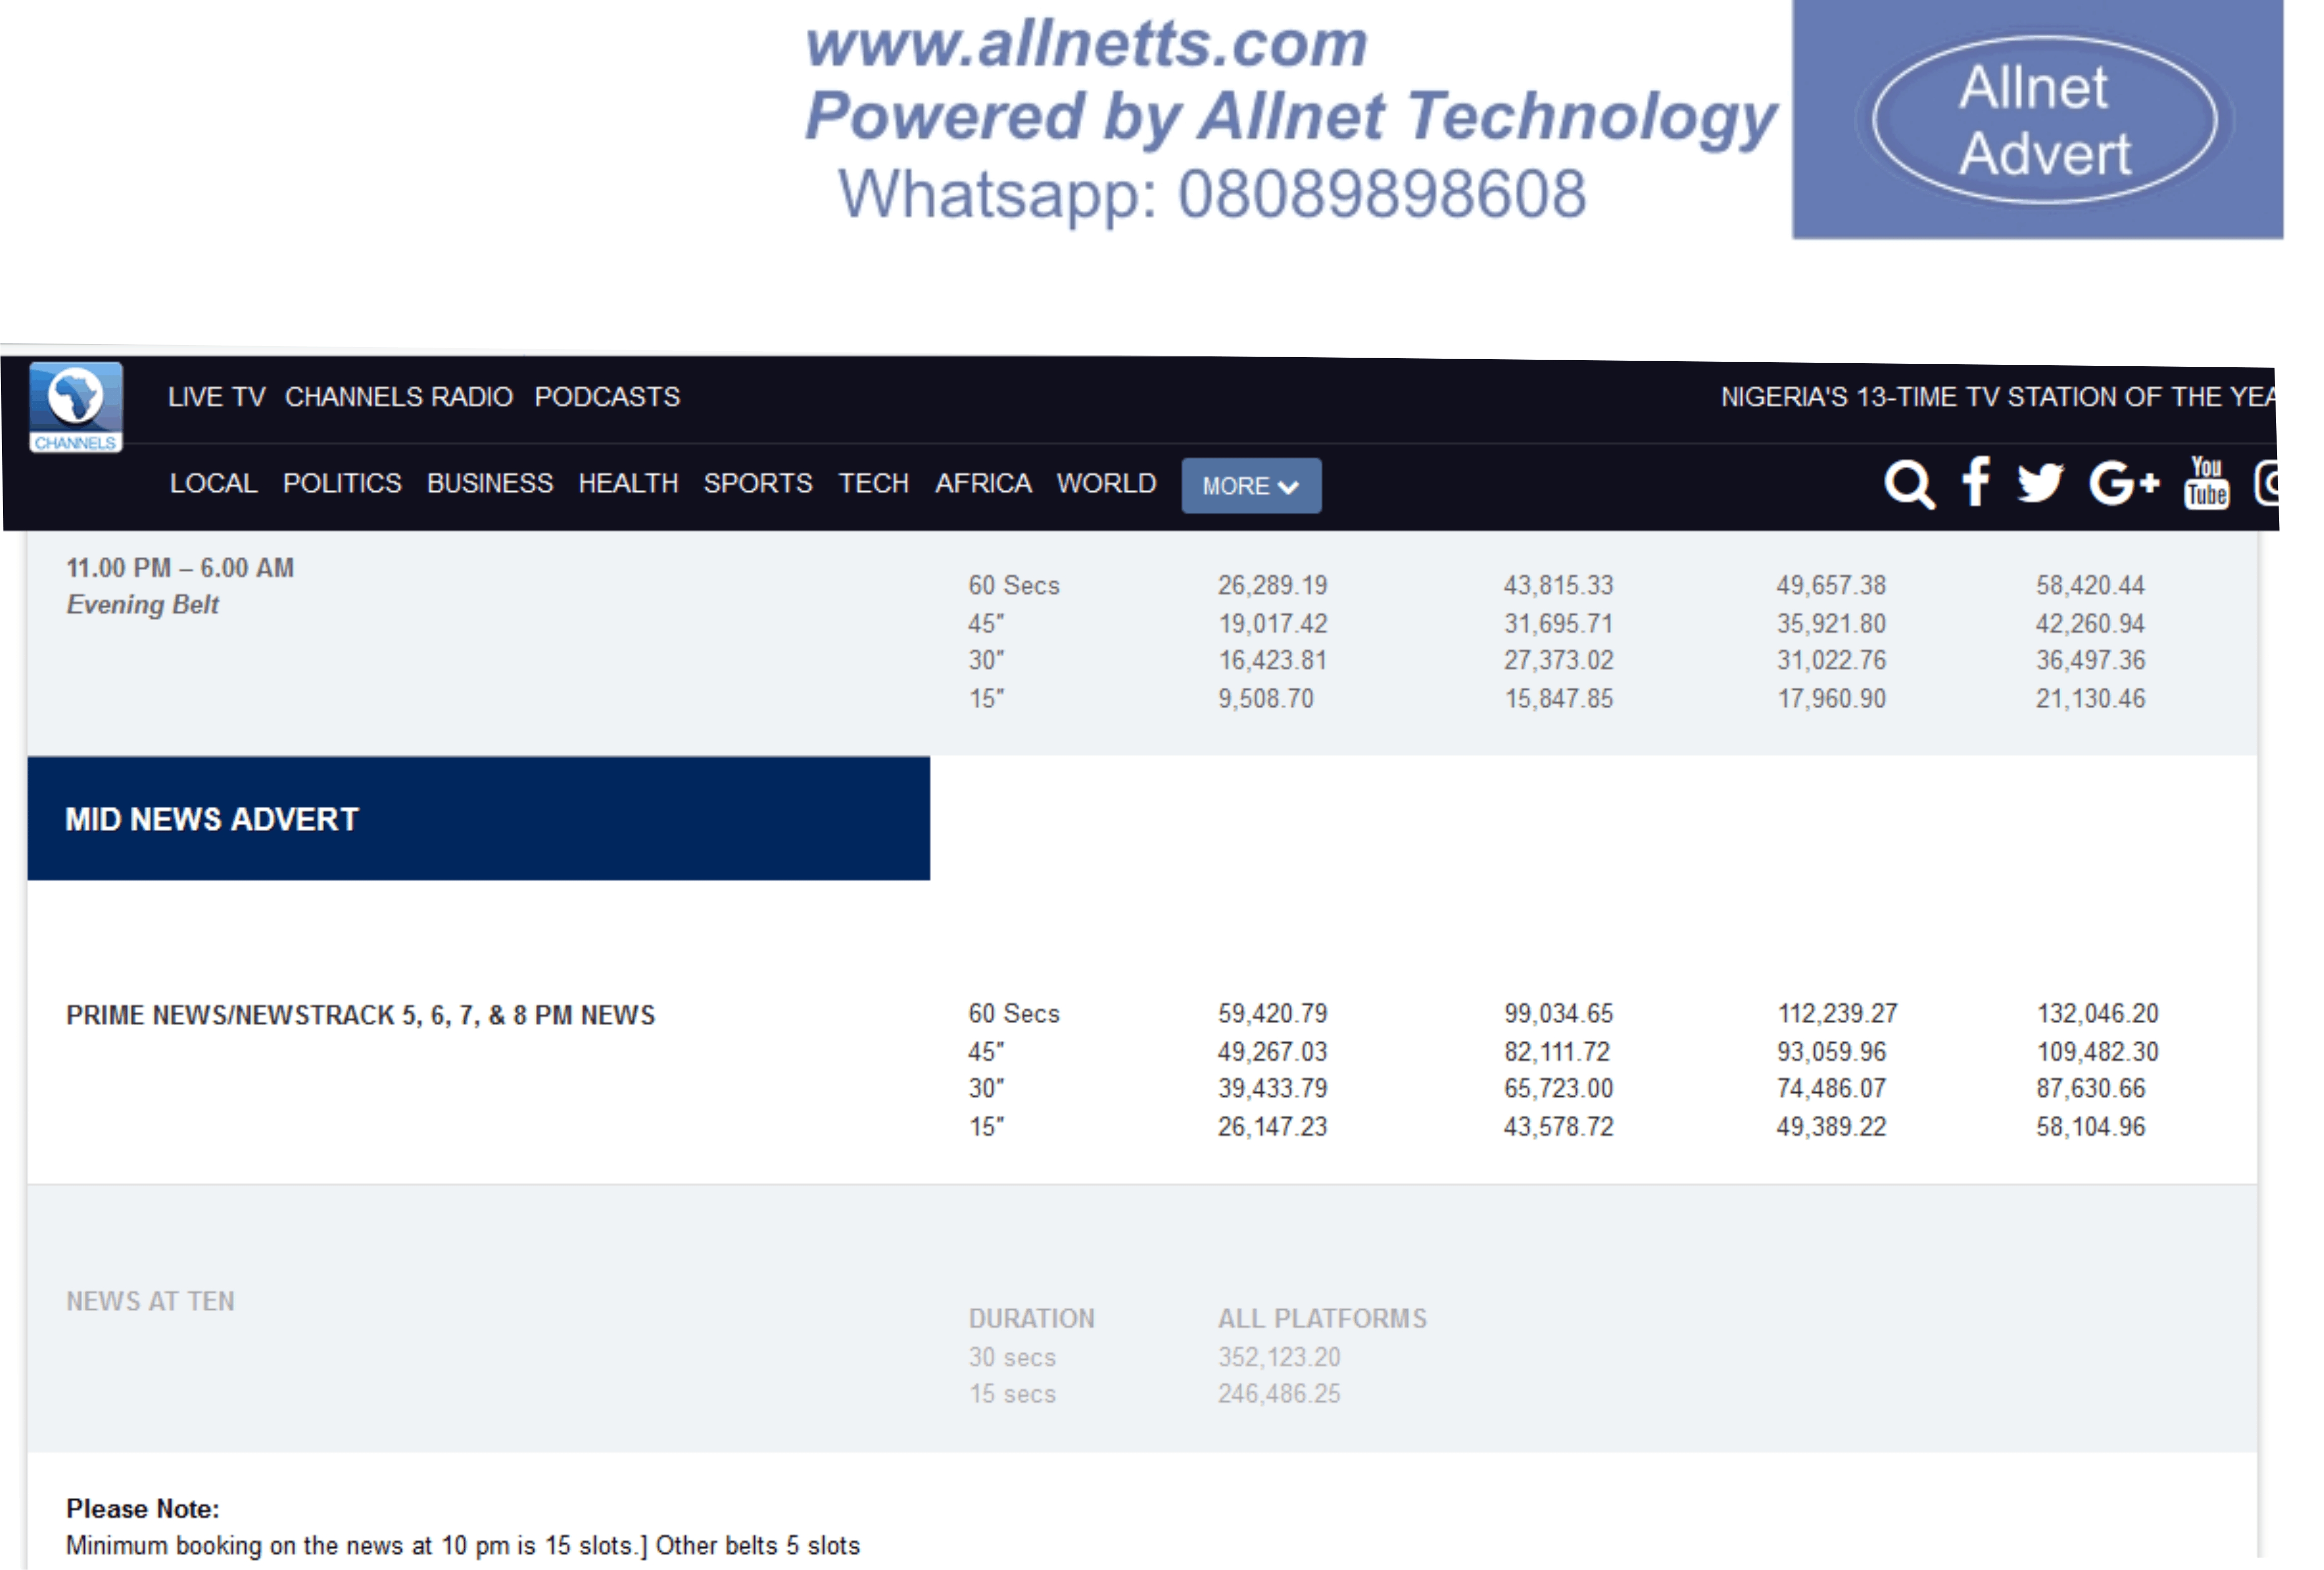Open the Facebook page icon
Image resolution: width=2324 pixels, height=1570 pixels.
tap(1975, 483)
